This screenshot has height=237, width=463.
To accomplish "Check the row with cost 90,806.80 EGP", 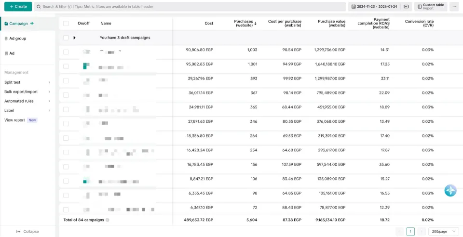I will click(x=66, y=52).
